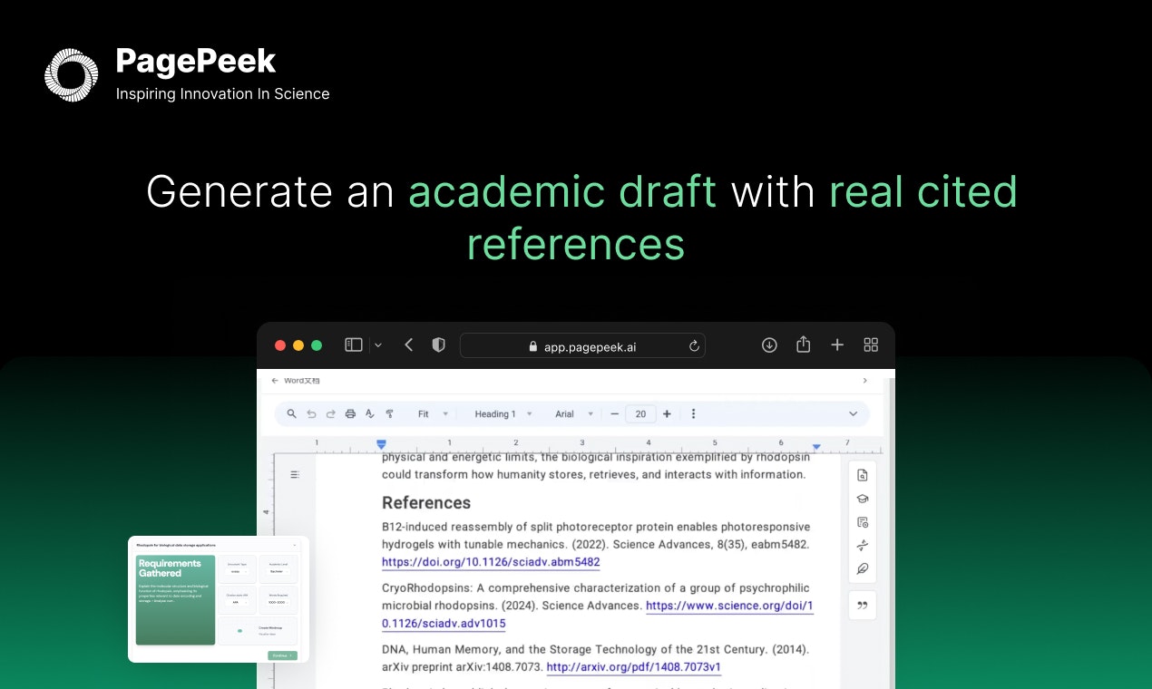The width and height of the screenshot is (1152, 689).
Task: Follow the sciadv.abm5482 DOI link
Action: [x=490, y=562]
